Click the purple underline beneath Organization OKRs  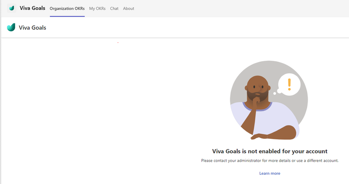(67, 16)
